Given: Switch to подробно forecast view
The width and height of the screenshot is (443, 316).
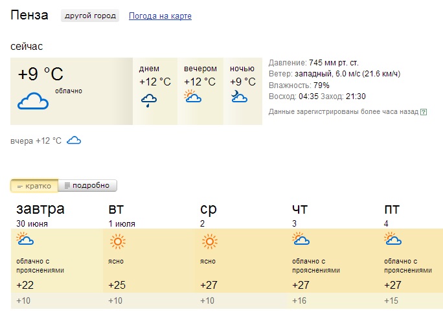Looking at the screenshot, I should tap(87, 186).
